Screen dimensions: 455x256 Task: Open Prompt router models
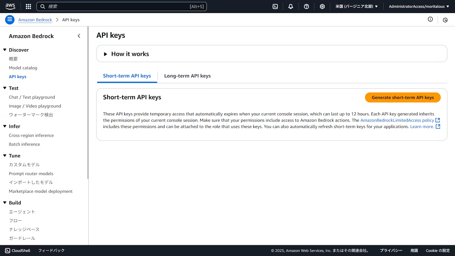tap(31, 173)
